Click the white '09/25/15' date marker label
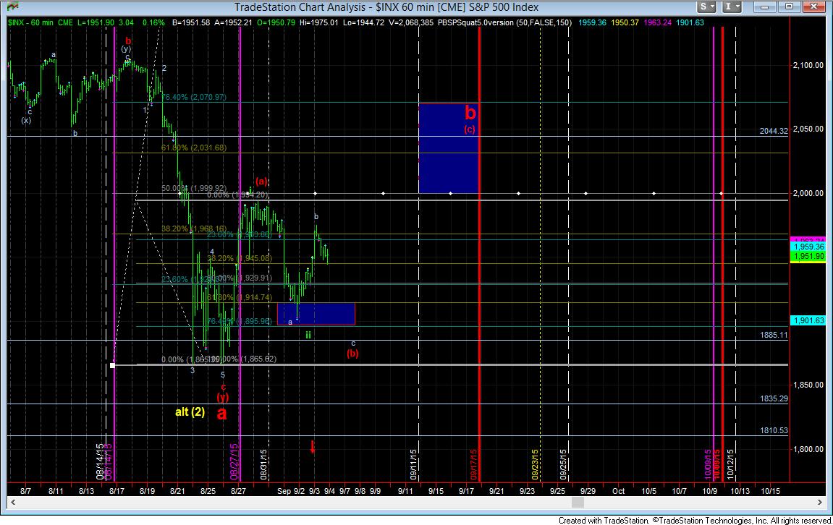 click(x=563, y=464)
